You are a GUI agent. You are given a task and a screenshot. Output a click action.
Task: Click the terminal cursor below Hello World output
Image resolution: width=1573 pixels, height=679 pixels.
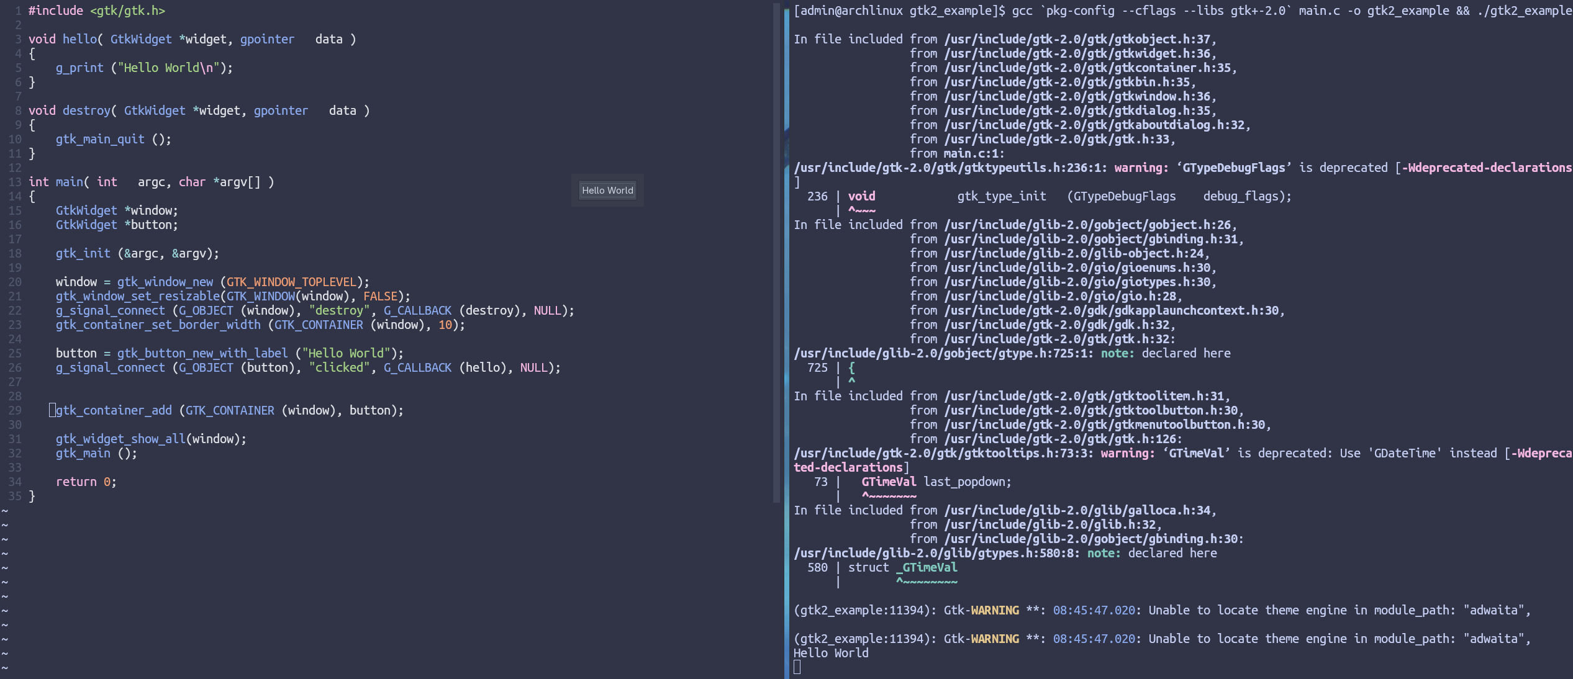797,667
